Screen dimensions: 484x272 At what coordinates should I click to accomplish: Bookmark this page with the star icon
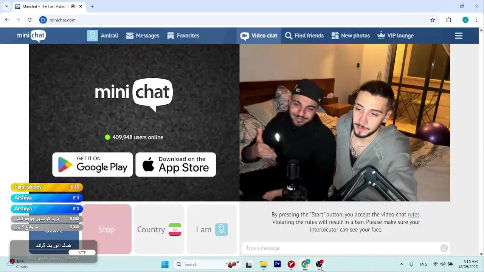pyautogui.click(x=433, y=20)
